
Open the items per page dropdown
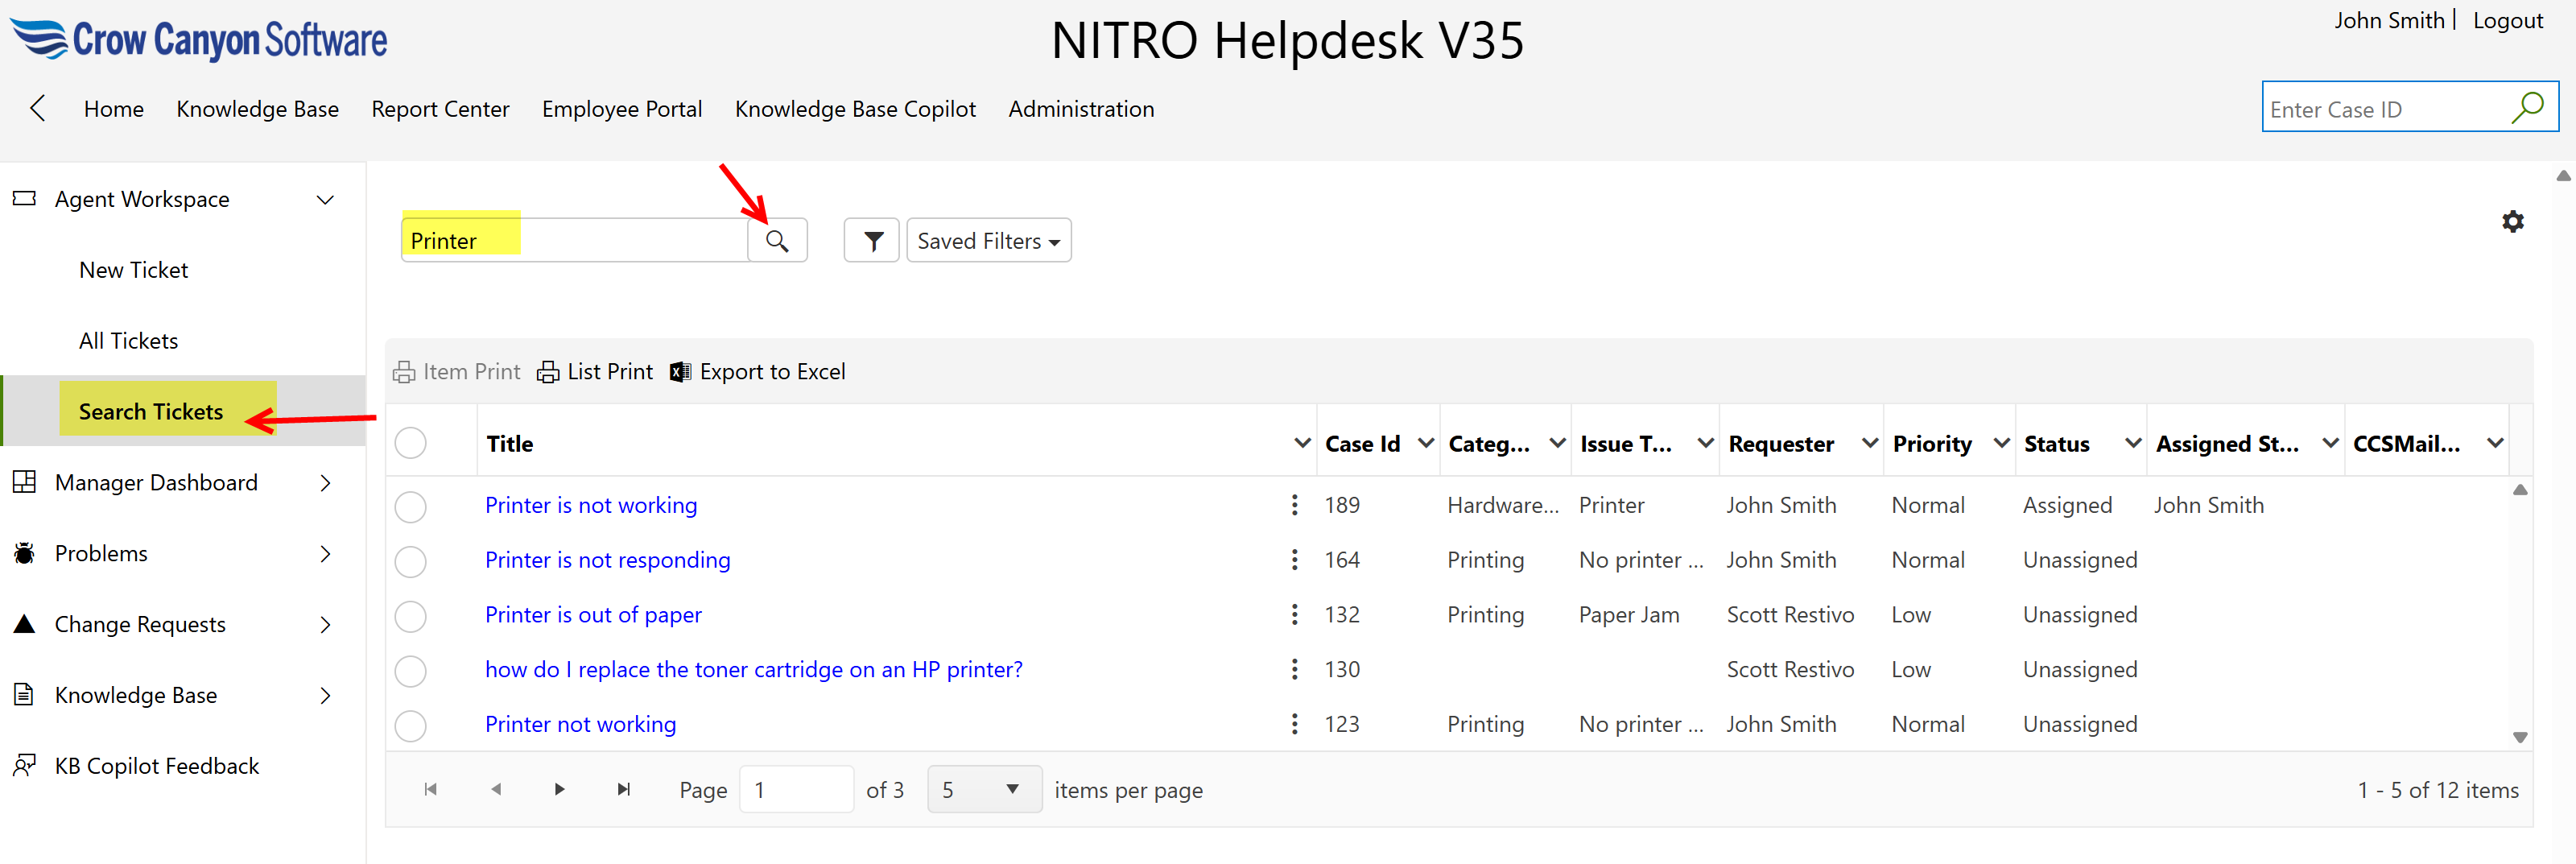coord(984,789)
